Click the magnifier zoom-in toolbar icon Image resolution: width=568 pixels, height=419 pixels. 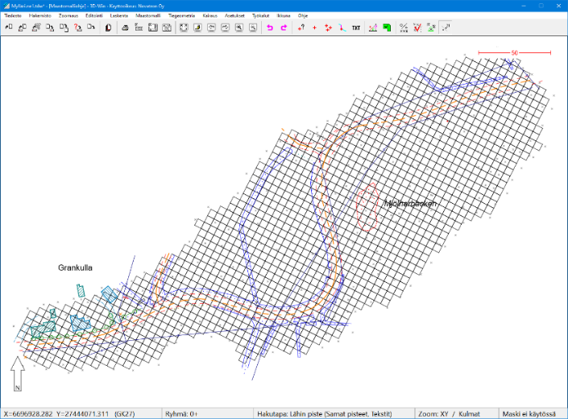pyautogui.click(x=239, y=27)
